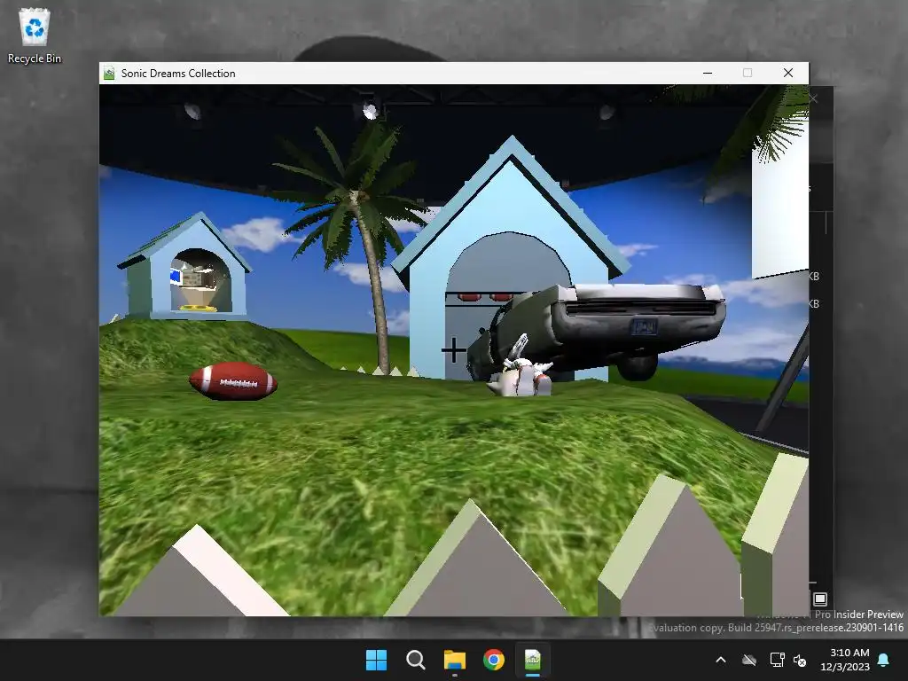Image resolution: width=908 pixels, height=681 pixels.
Task: Close the background window behind the game
Action: [814, 99]
